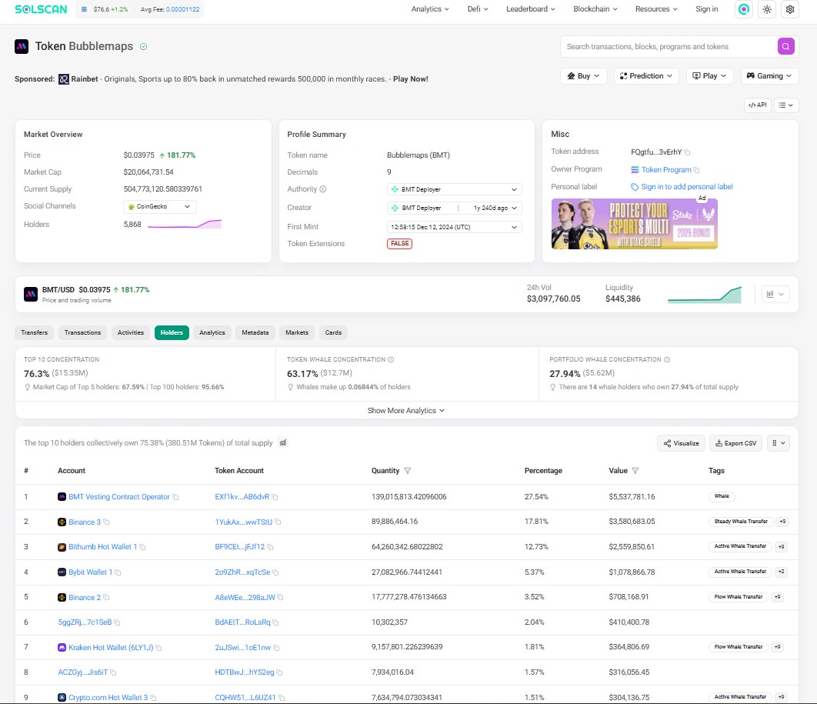The image size is (817, 704).
Task: Open CoinGecko social channels dropdown
Action: point(160,207)
